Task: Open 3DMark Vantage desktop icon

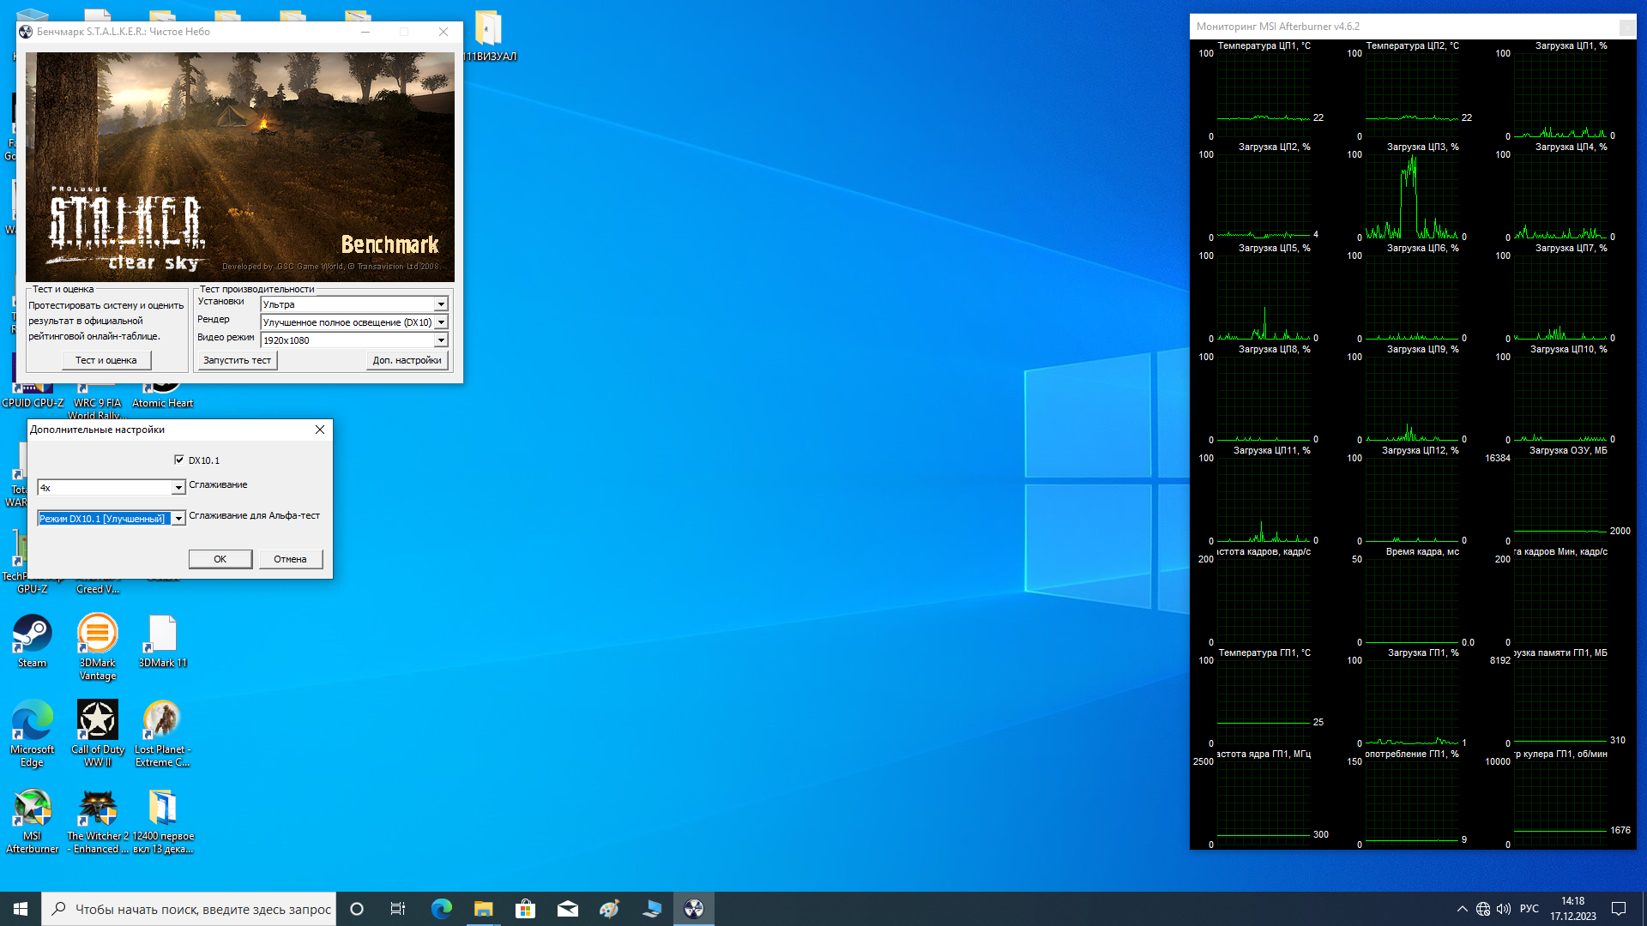Action: tap(97, 635)
